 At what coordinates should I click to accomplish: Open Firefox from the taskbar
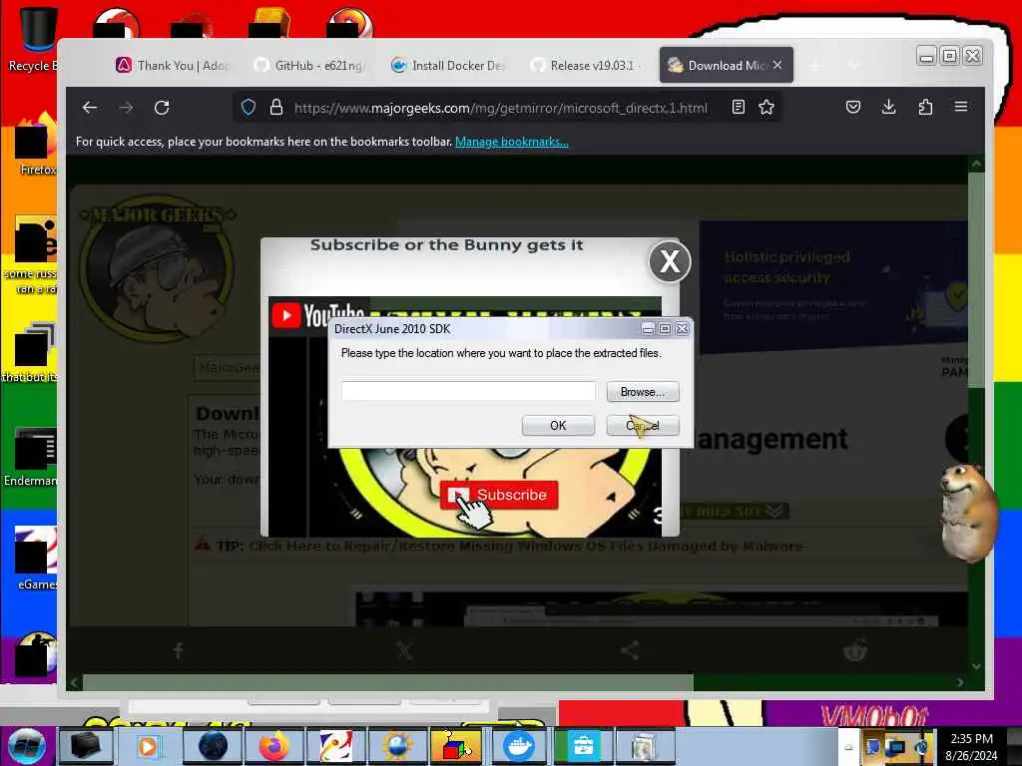coord(274,746)
